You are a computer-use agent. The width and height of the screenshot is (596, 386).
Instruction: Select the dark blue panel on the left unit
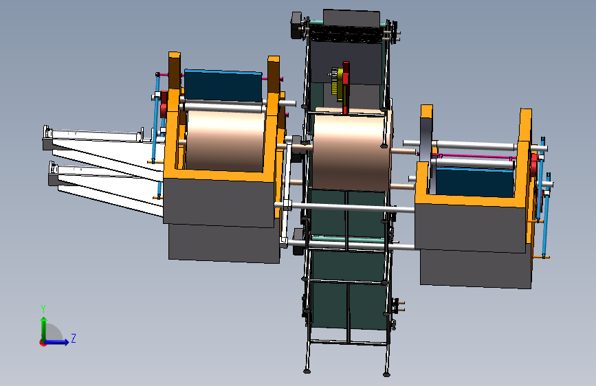coord(223,87)
